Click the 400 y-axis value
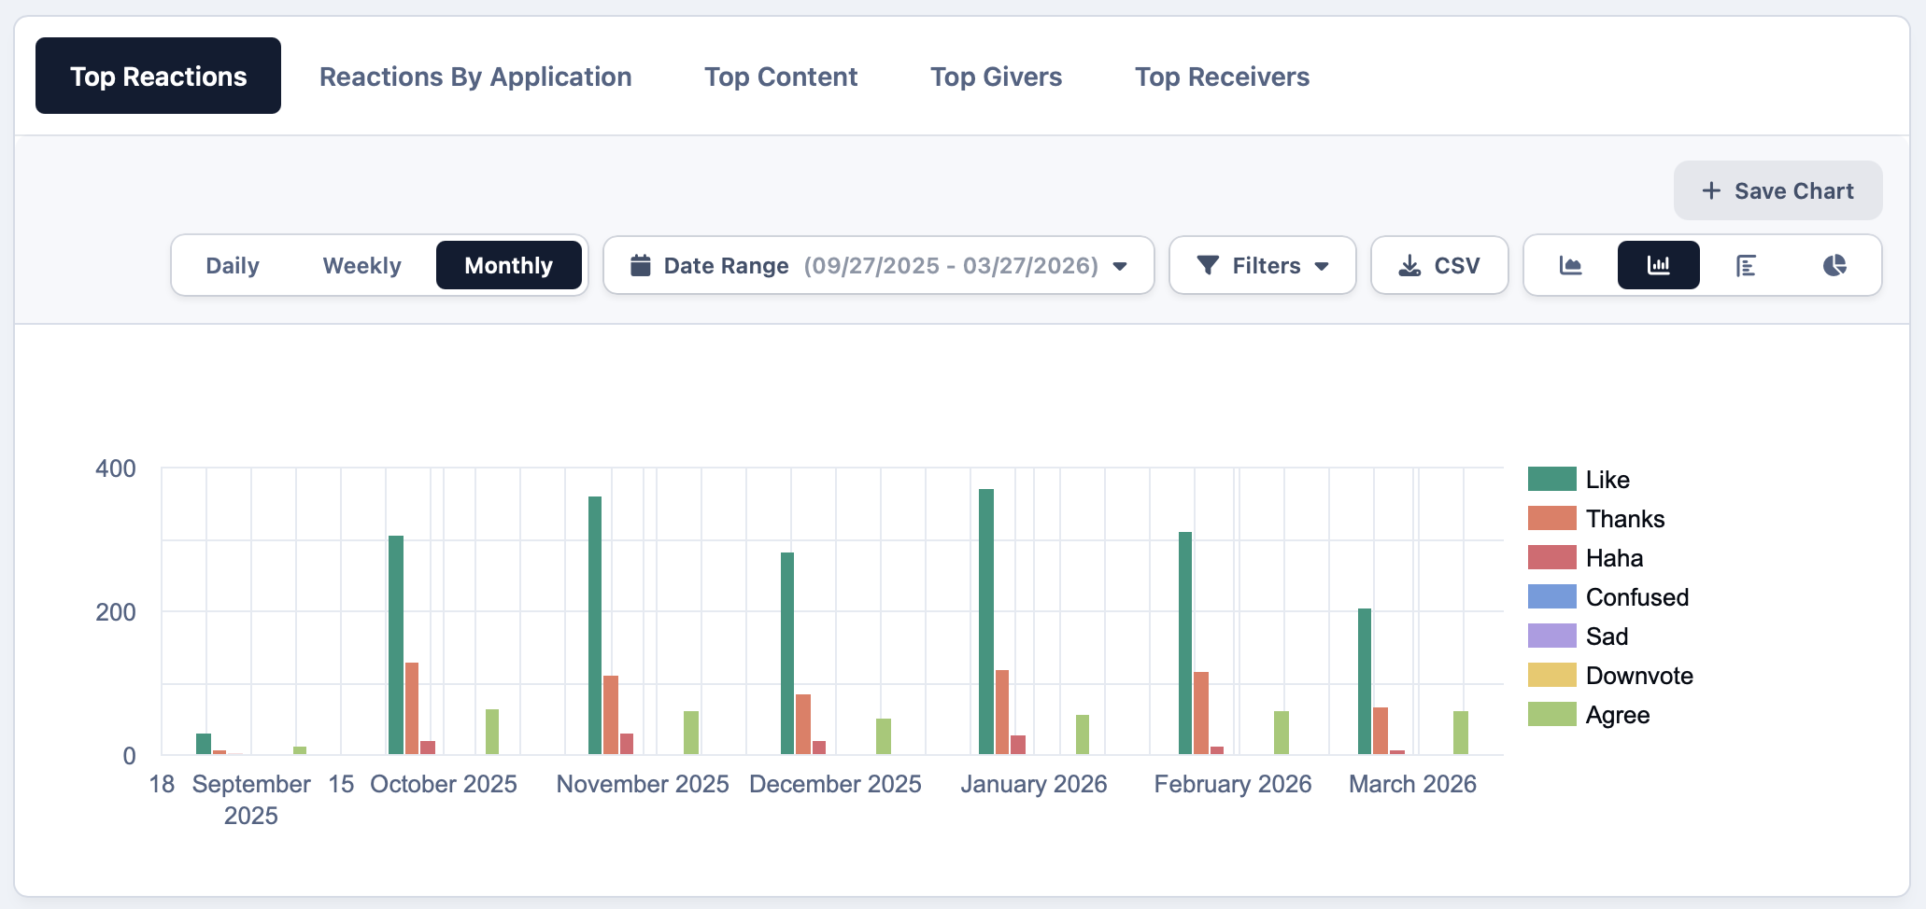1926x909 pixels. tap(116, 468)
